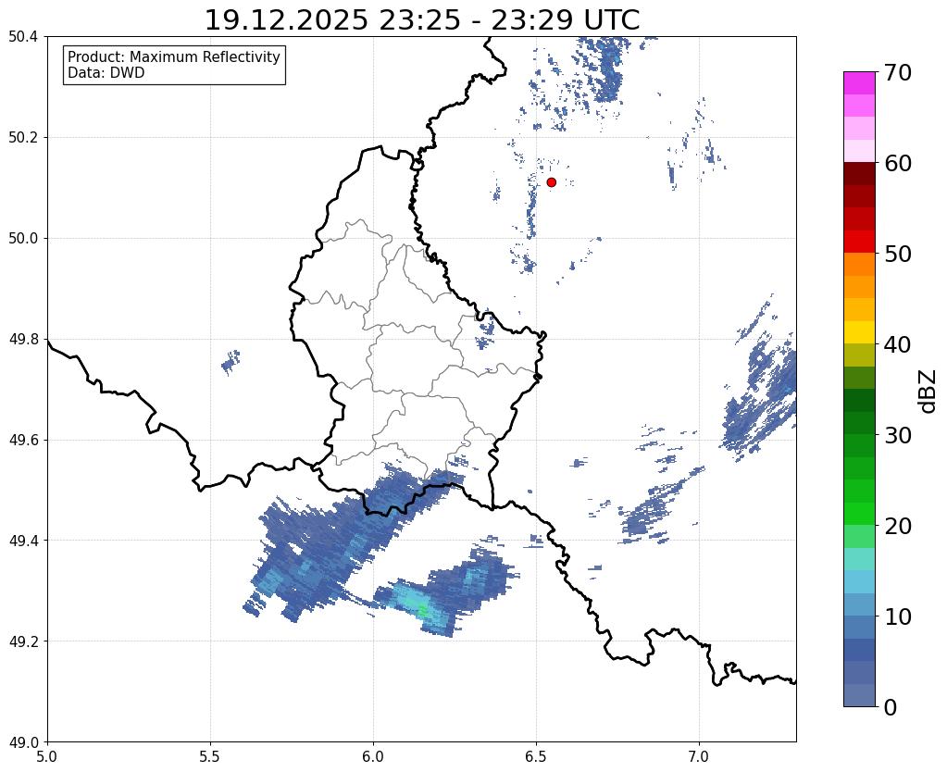Image resolution: width=947 pixels, height=772 pixels.
Task: Click y-axis latitude label 49.6
Action: click(x=23, y=441)
